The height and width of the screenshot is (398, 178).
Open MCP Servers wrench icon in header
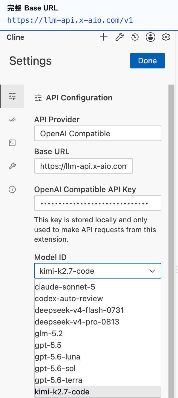click(119, 37)
